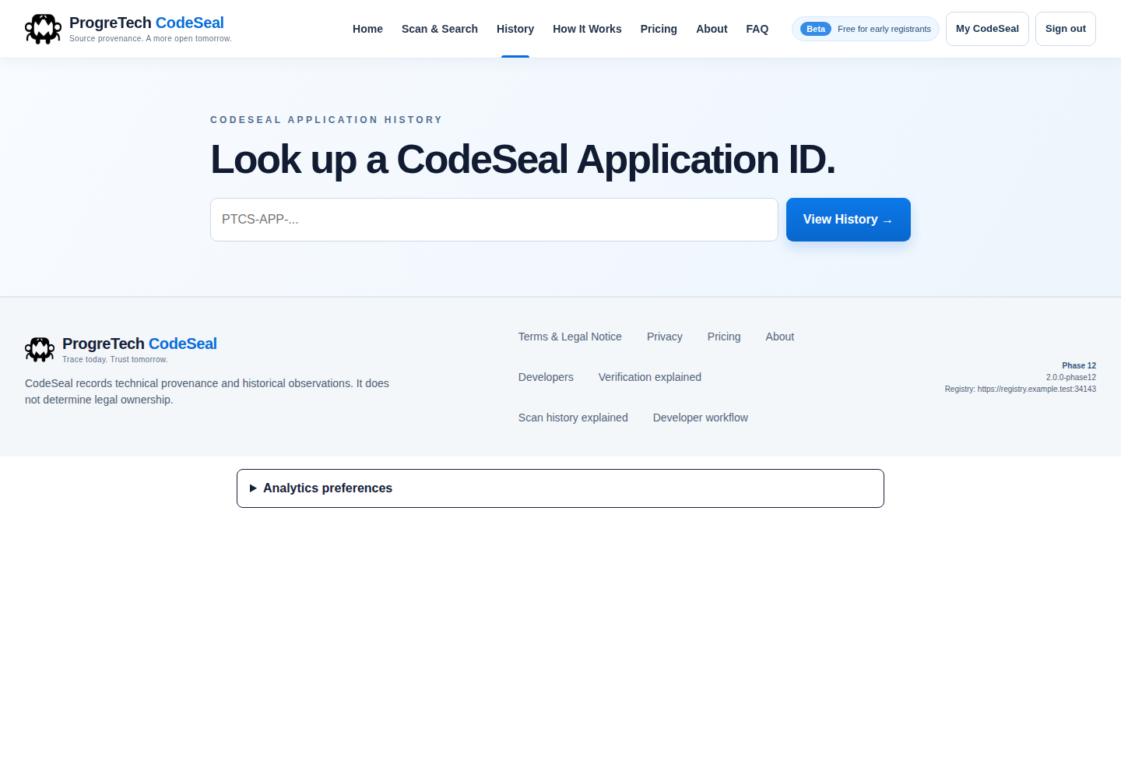
Task: Open Terms & Legal Notice link
Action: pyautogui.click(x=570, y=337)
